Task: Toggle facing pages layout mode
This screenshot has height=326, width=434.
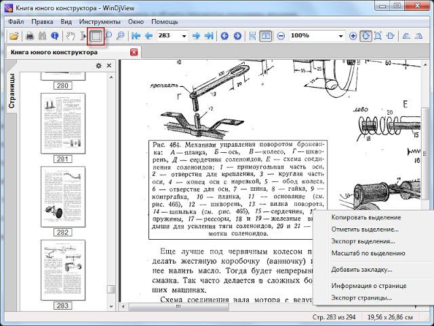Action: pos(266,36)
